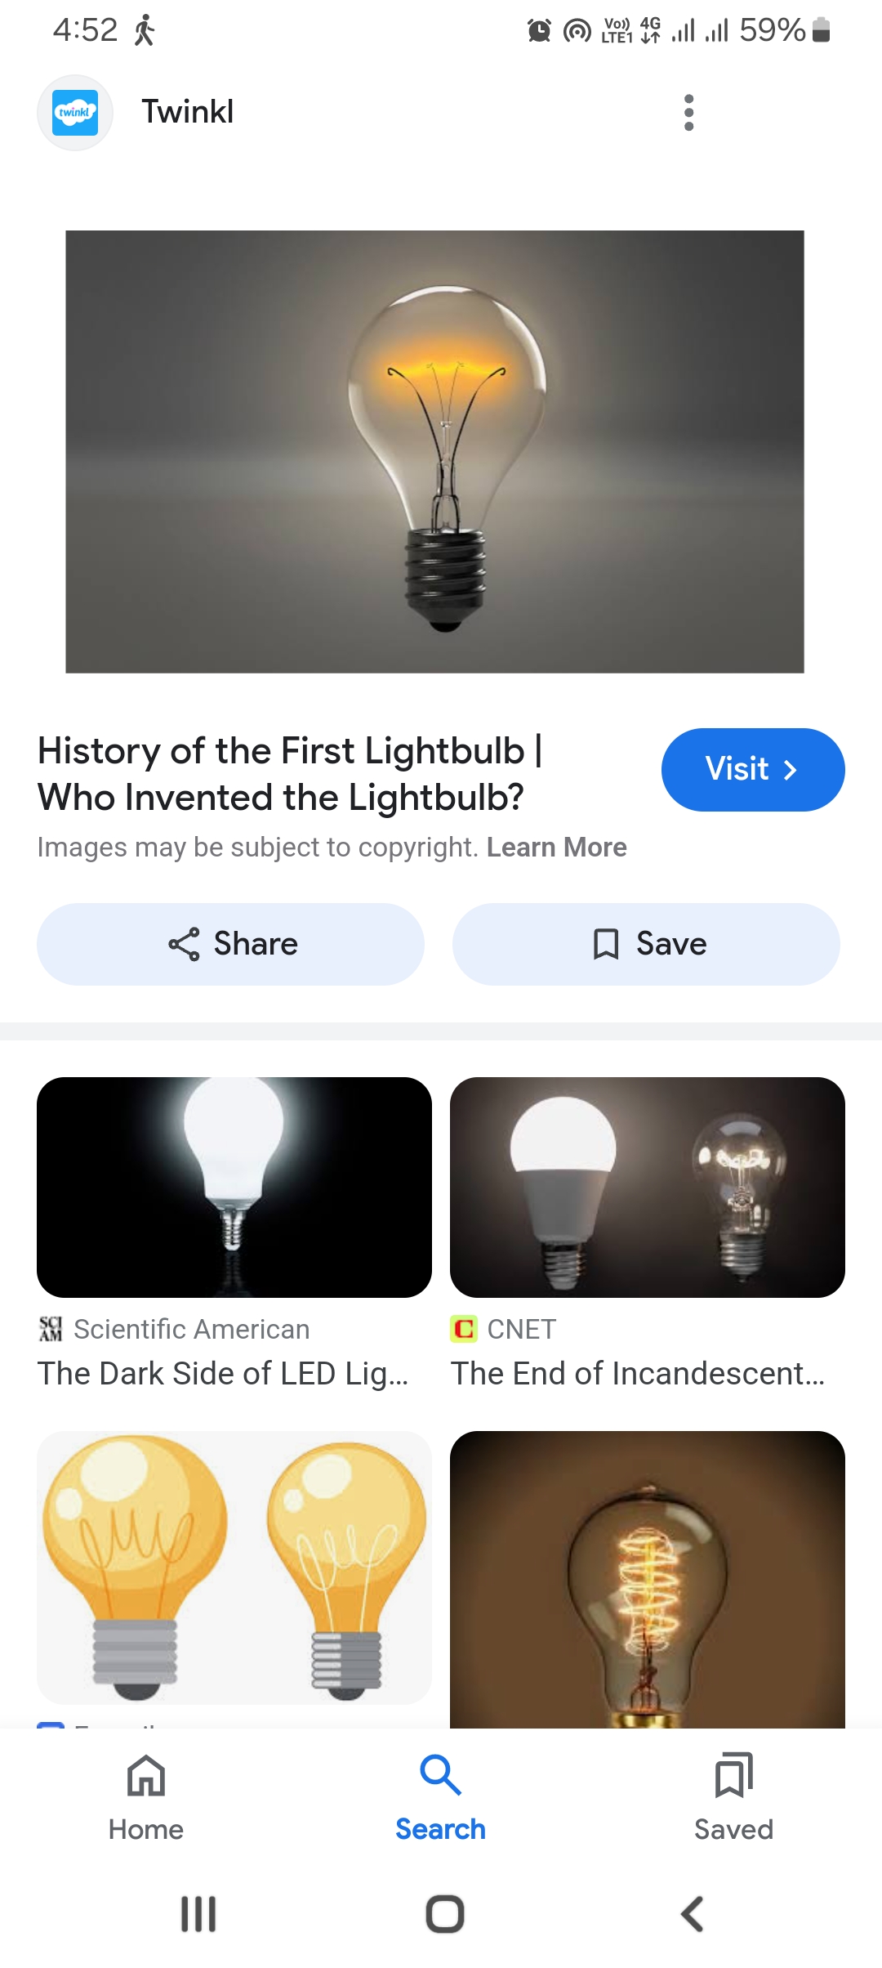
Task: Open CNET incandescent bulbs thumbnail
Action: pyautogui.click(x=648, y=1187)
